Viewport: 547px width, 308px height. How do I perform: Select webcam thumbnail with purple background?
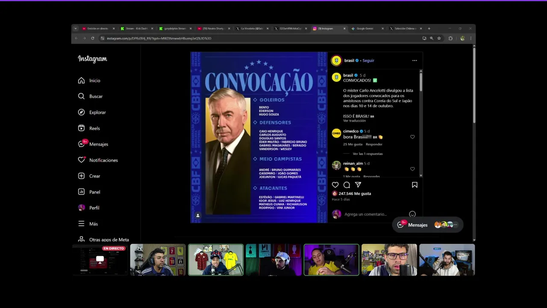[331, 260]
